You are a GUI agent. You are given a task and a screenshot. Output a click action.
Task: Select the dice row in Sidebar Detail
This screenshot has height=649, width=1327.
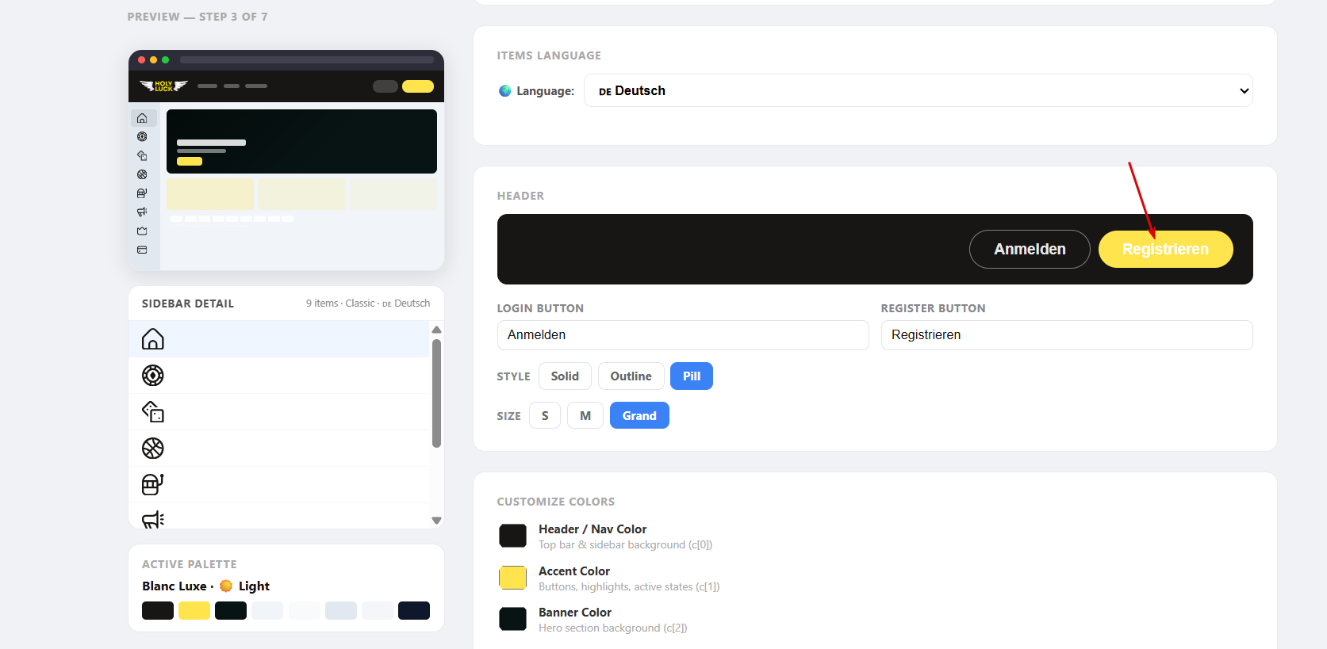point(279,412)
